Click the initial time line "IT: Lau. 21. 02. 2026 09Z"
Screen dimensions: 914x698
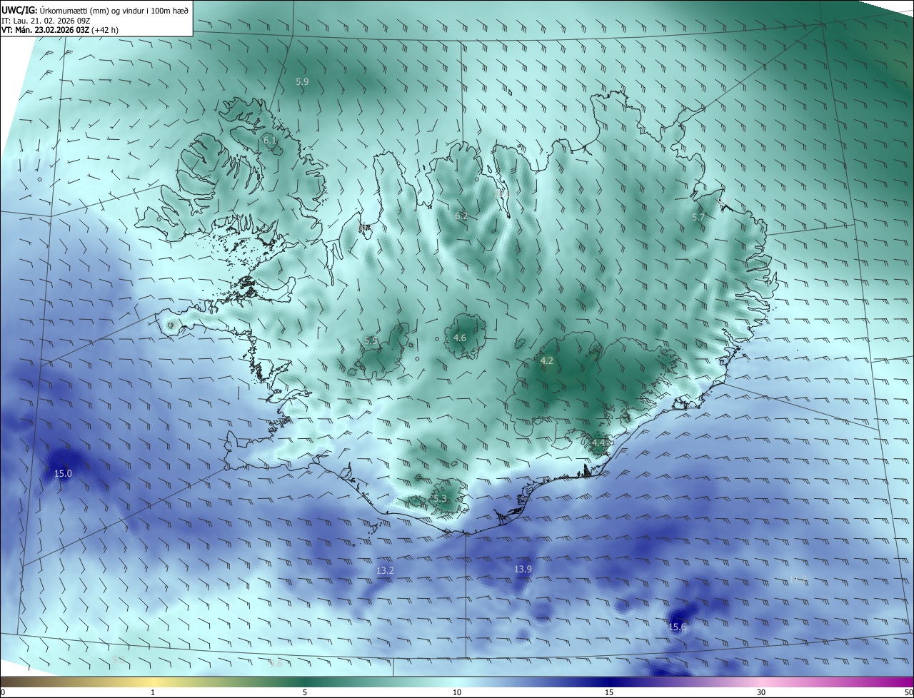[46, 20]
